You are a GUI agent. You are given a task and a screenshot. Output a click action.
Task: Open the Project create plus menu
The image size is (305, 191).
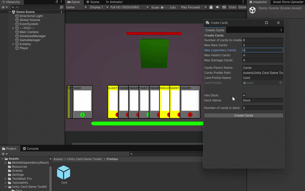pyautogui.click(x=4, y=154)
